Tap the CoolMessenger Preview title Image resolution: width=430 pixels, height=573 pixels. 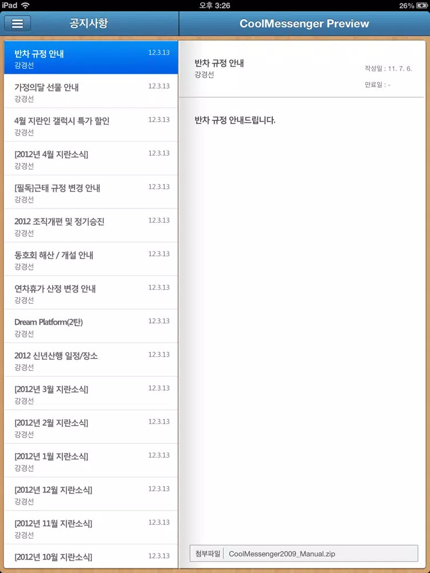(x=304, y=23)
